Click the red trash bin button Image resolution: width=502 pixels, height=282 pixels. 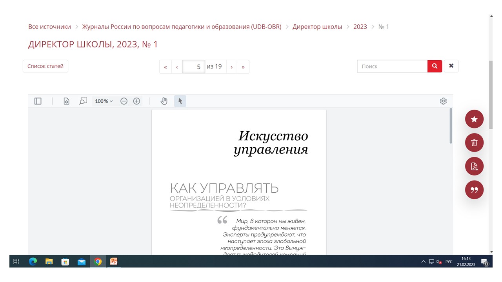474,143
